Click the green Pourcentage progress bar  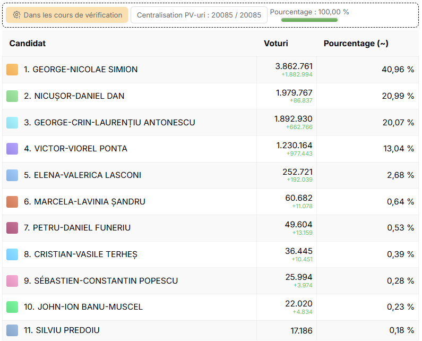(309, 20)
